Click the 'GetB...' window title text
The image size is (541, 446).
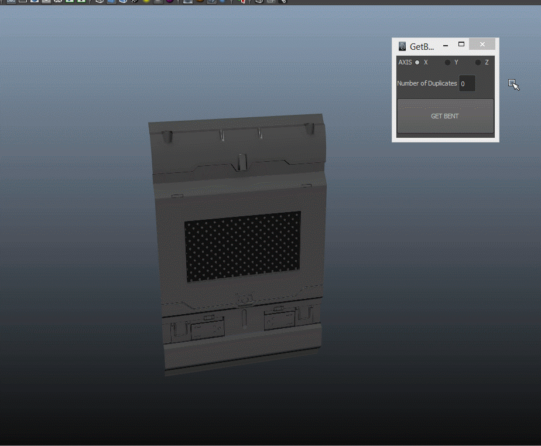(x=422, y=47)
